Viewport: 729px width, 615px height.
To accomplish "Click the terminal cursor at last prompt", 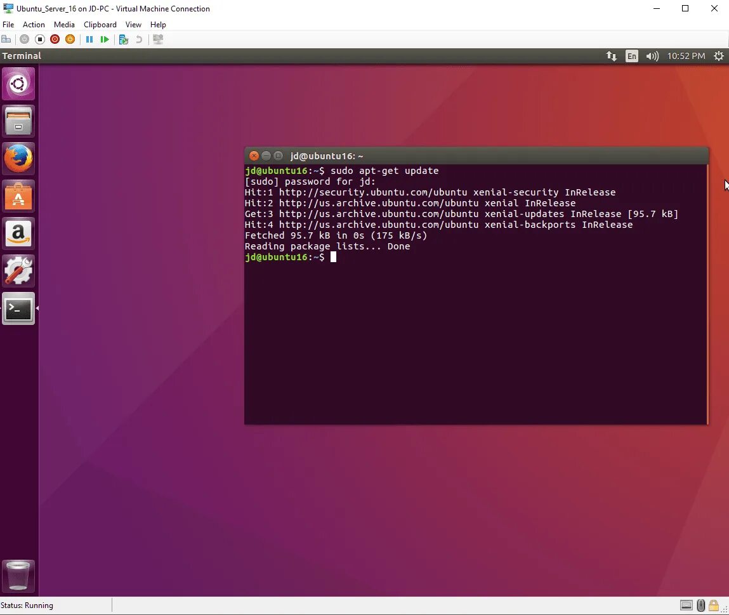I will coord(333,257).
